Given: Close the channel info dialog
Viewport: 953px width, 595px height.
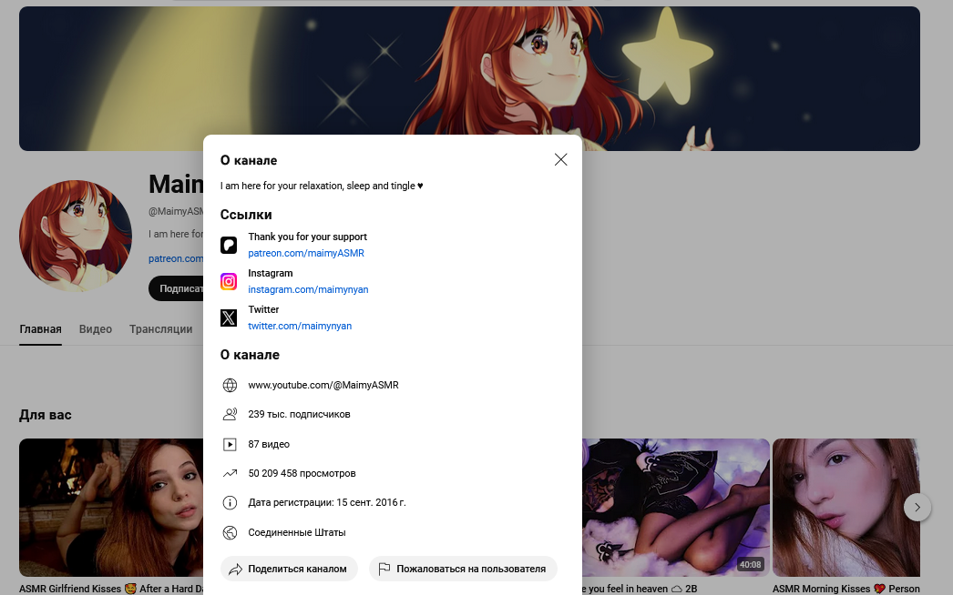Looking at the screenshot, I should click(x=560, y=160).
